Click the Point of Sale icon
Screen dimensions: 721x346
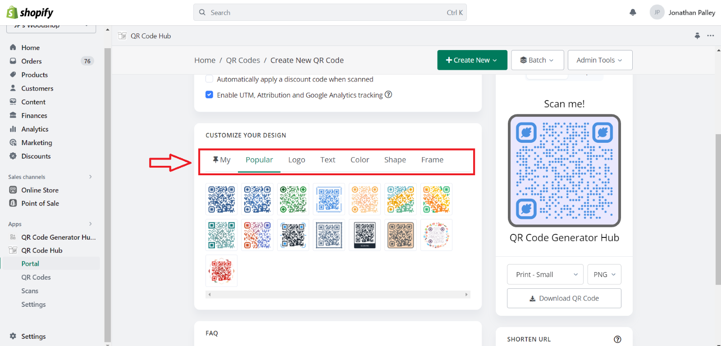pyautogui.click(x=13, y=203)
